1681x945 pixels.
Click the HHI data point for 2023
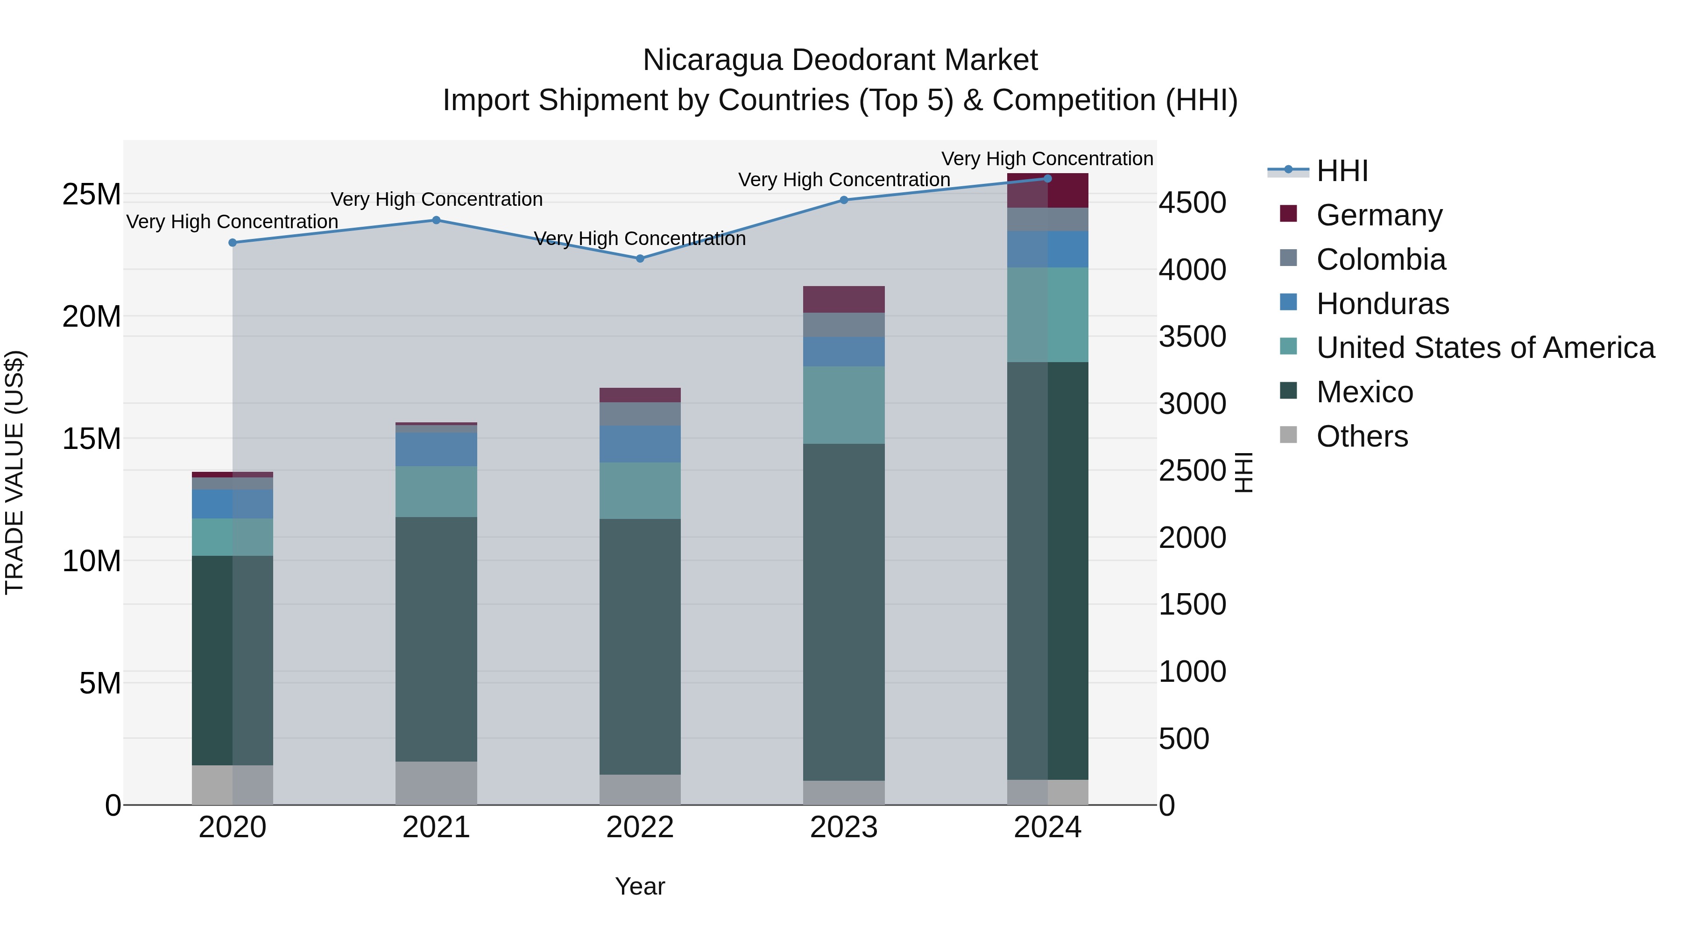(844, 200)
